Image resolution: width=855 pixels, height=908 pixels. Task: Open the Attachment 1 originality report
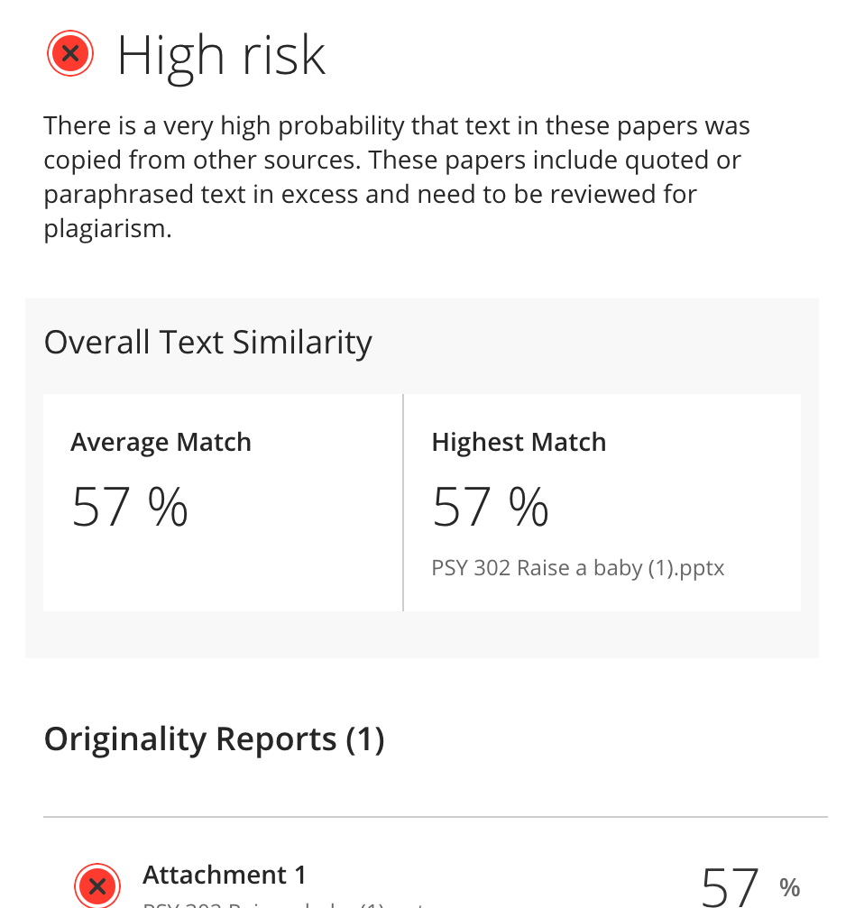coord(225,875)
